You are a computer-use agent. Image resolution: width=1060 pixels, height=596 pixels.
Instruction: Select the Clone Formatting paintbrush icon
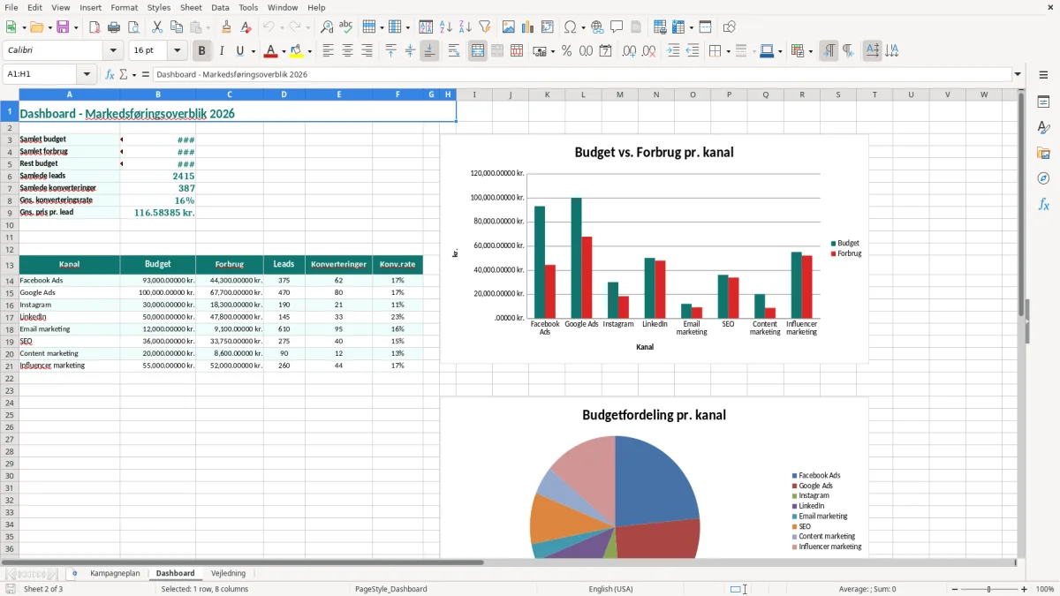tap(226, 27)
